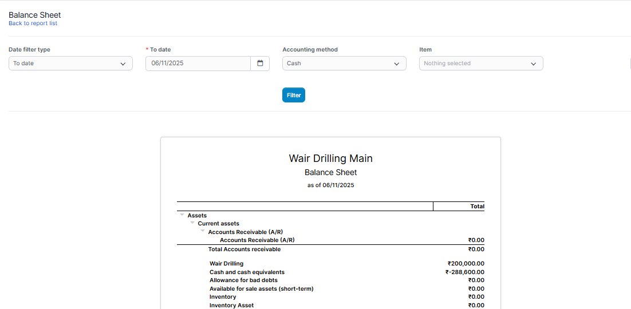Collapse the Current assets group
631x309 pixels.
192,223
